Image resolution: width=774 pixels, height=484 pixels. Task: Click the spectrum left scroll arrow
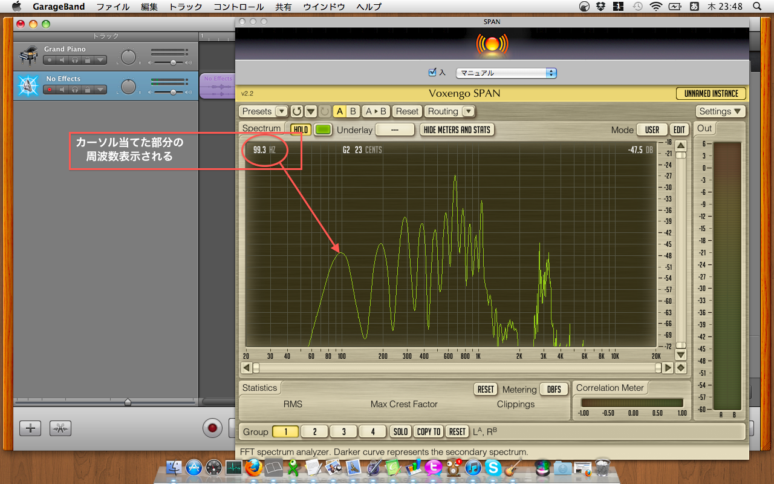pos(247,368)
